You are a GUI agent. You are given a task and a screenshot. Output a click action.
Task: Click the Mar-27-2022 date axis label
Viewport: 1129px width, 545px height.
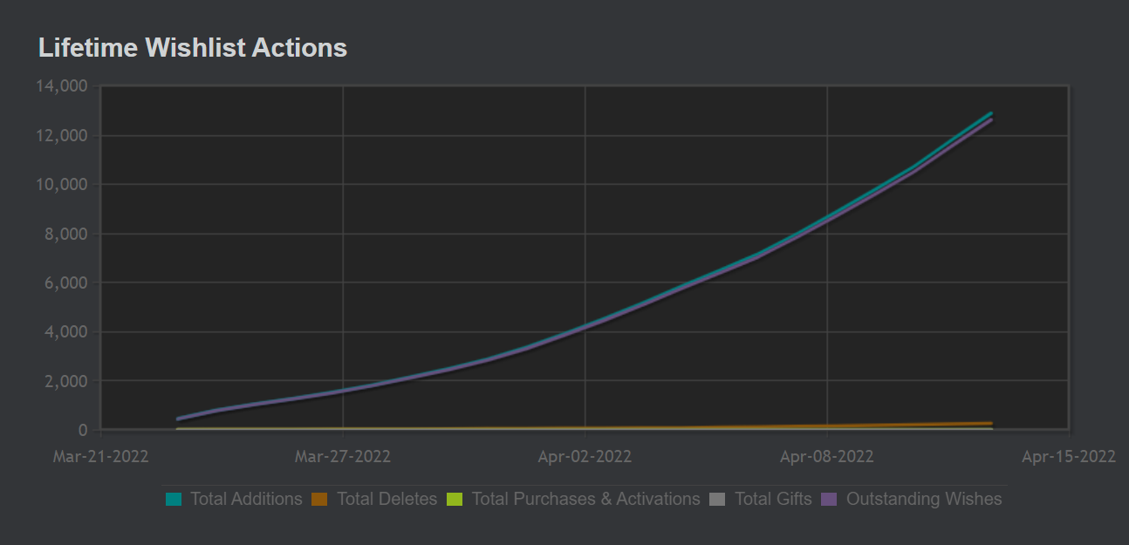343,457
